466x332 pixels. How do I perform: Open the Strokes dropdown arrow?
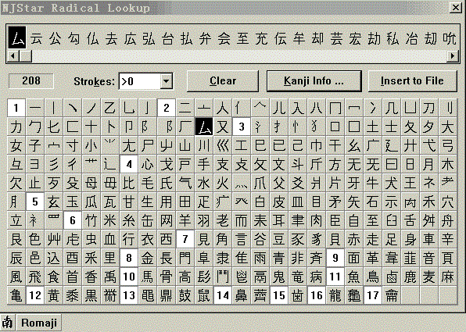167,81
